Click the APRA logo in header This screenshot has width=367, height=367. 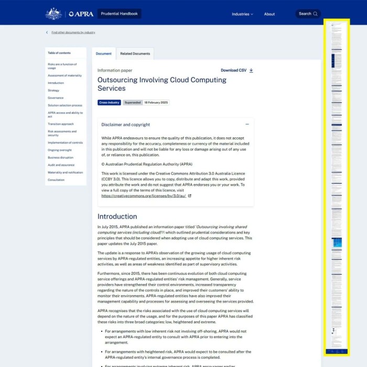pyautogui.click(x=81, y=14)
